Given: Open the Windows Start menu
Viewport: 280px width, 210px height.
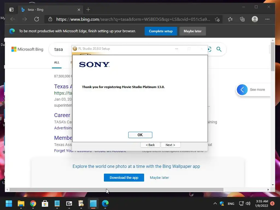Looking at the screenshot, I should coord(9,203).
